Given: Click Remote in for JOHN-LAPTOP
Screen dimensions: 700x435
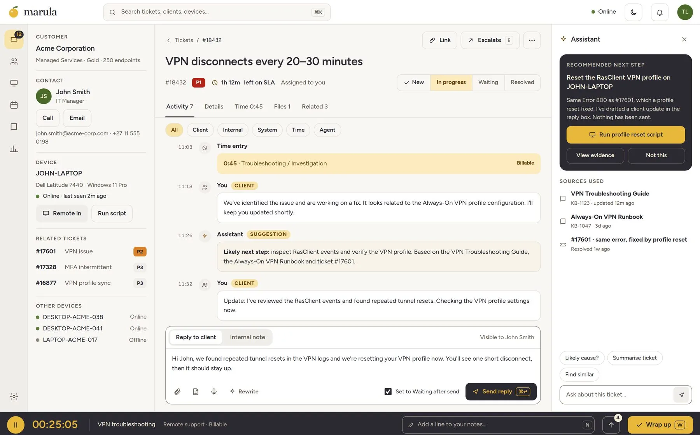Looking at the screenshot, I should 62,214.
